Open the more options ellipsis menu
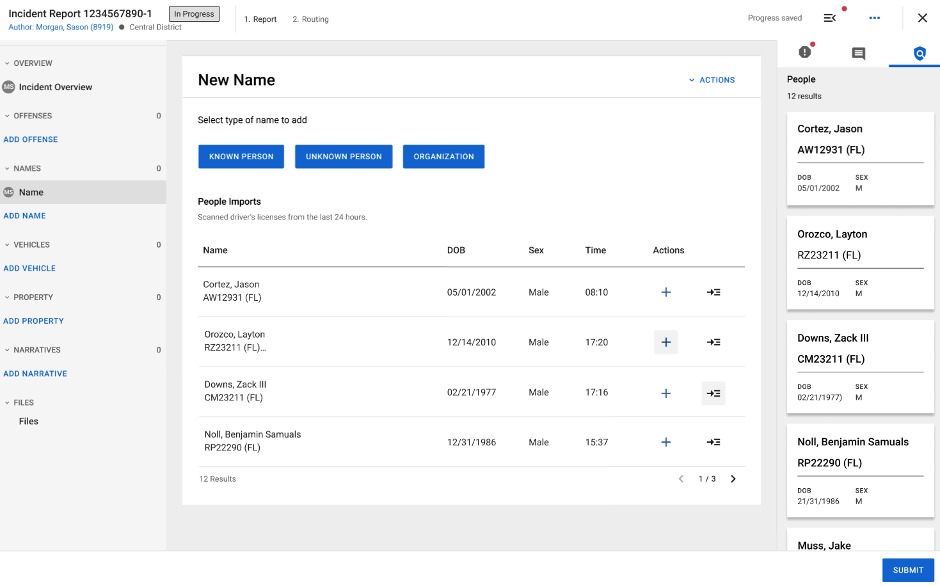 874,18
